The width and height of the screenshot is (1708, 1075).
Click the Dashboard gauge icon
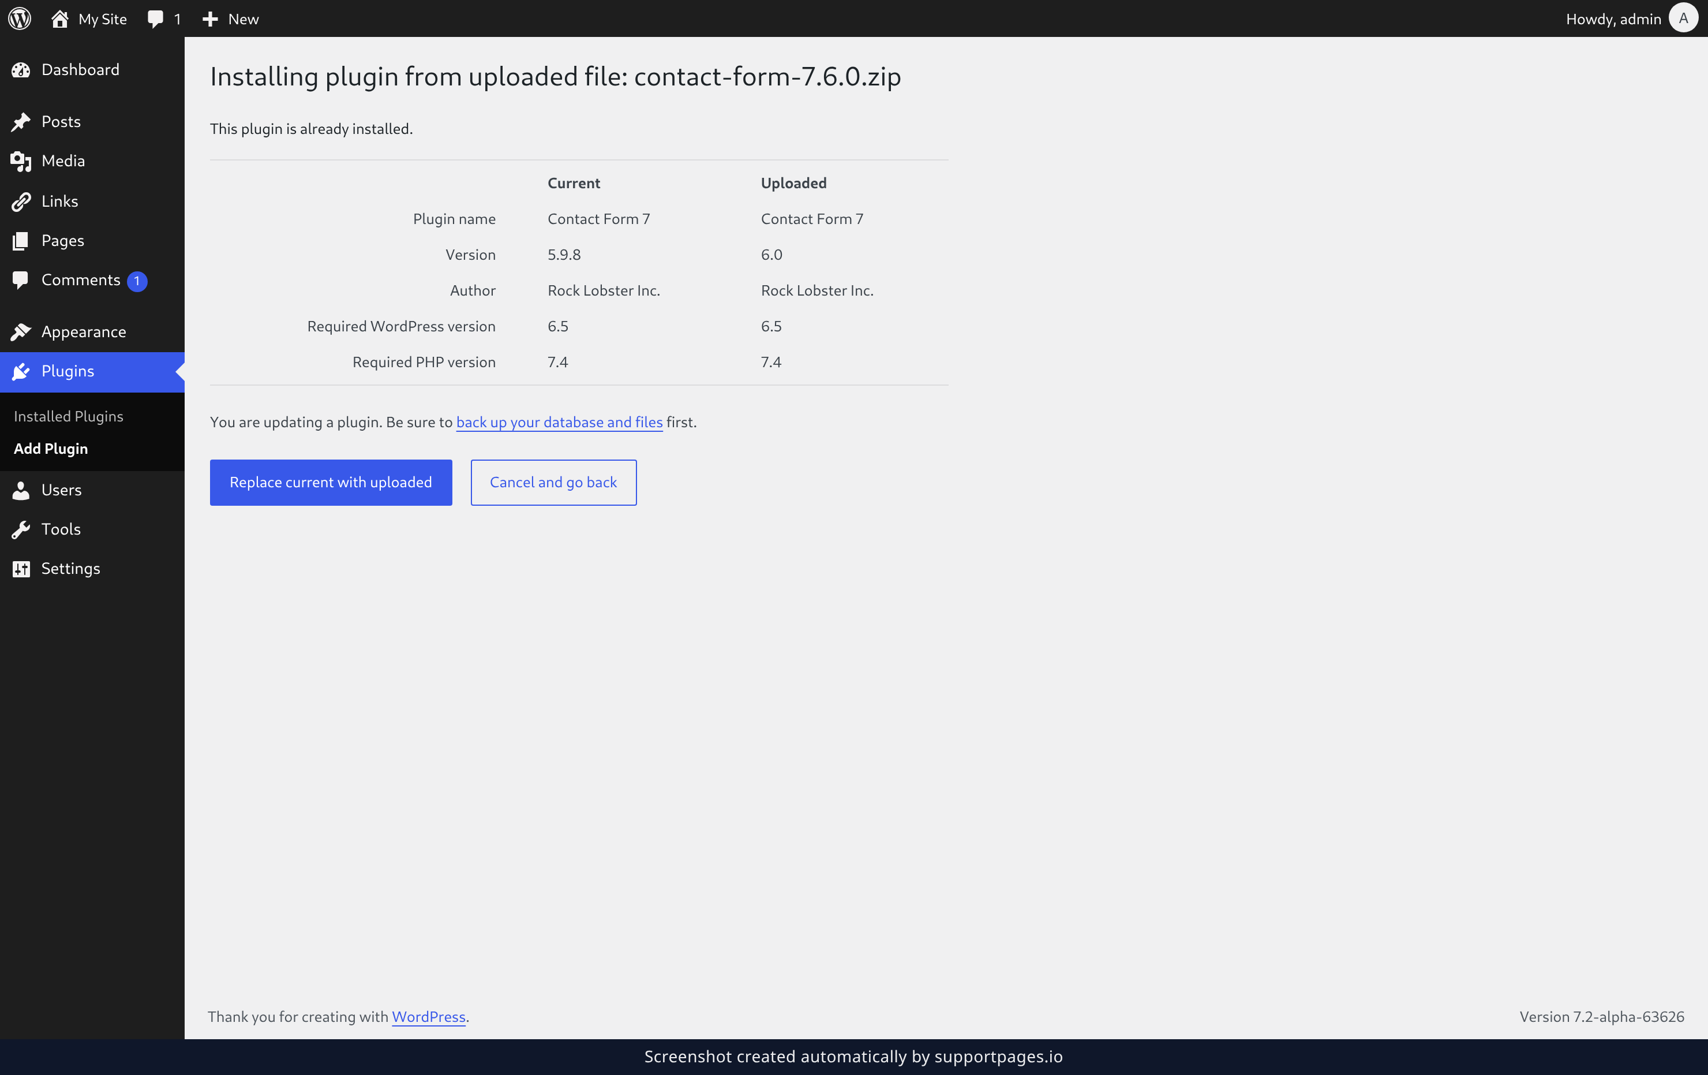click(x=21, y=69)
